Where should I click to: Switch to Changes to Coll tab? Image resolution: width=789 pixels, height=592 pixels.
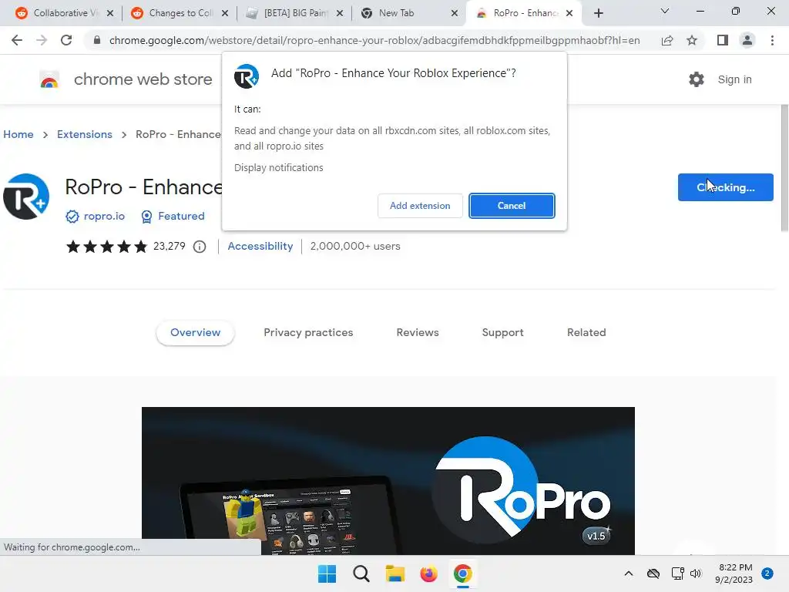tap(179, 13)
